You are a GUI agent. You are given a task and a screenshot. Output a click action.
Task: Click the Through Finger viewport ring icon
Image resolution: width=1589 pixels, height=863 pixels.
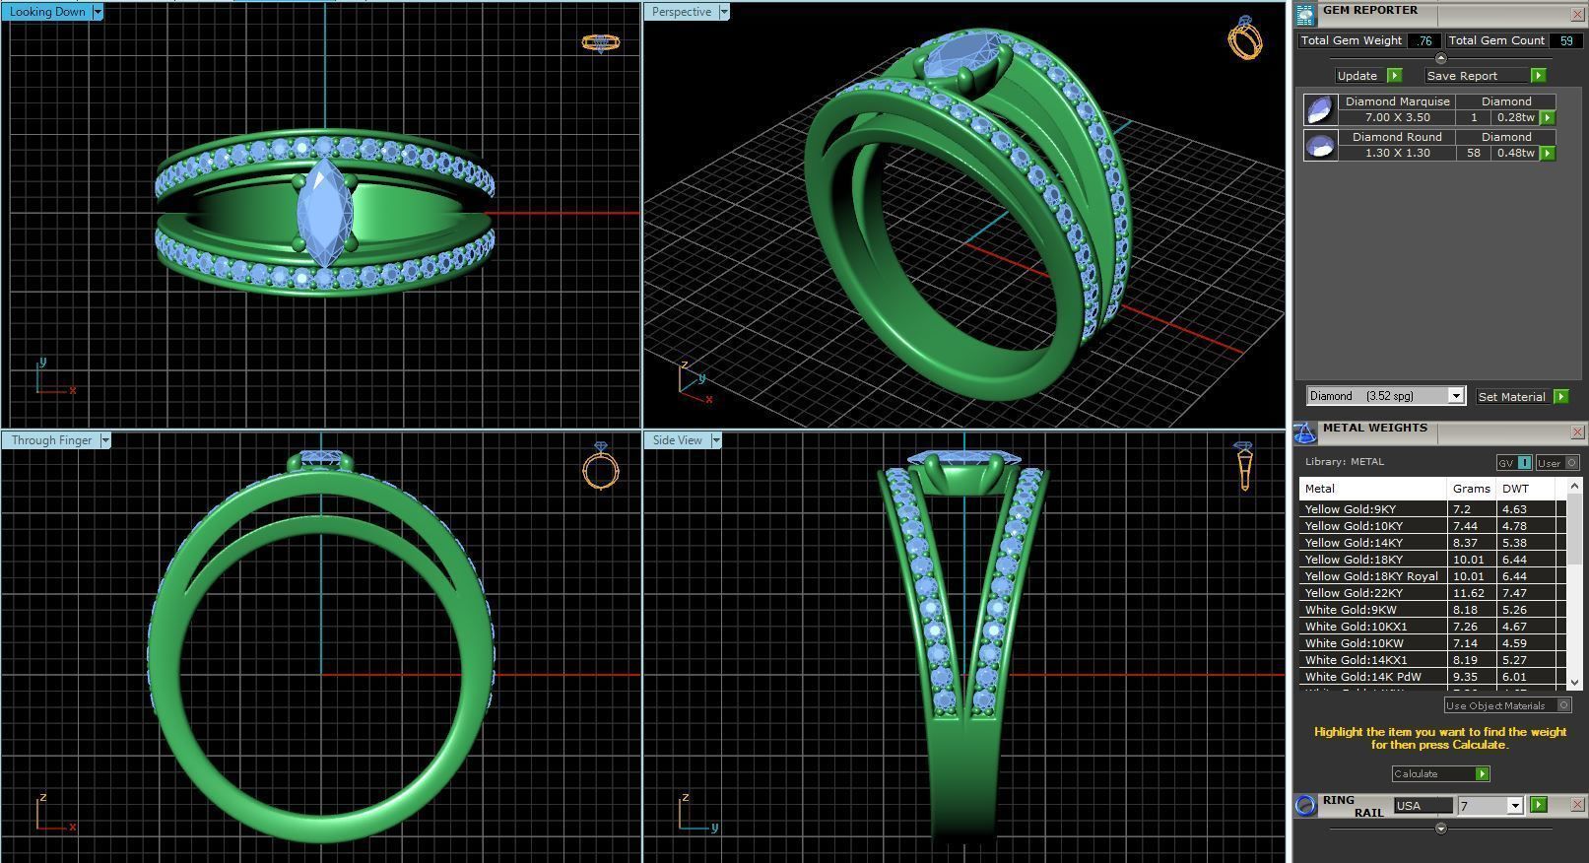(x=601, y=465)
